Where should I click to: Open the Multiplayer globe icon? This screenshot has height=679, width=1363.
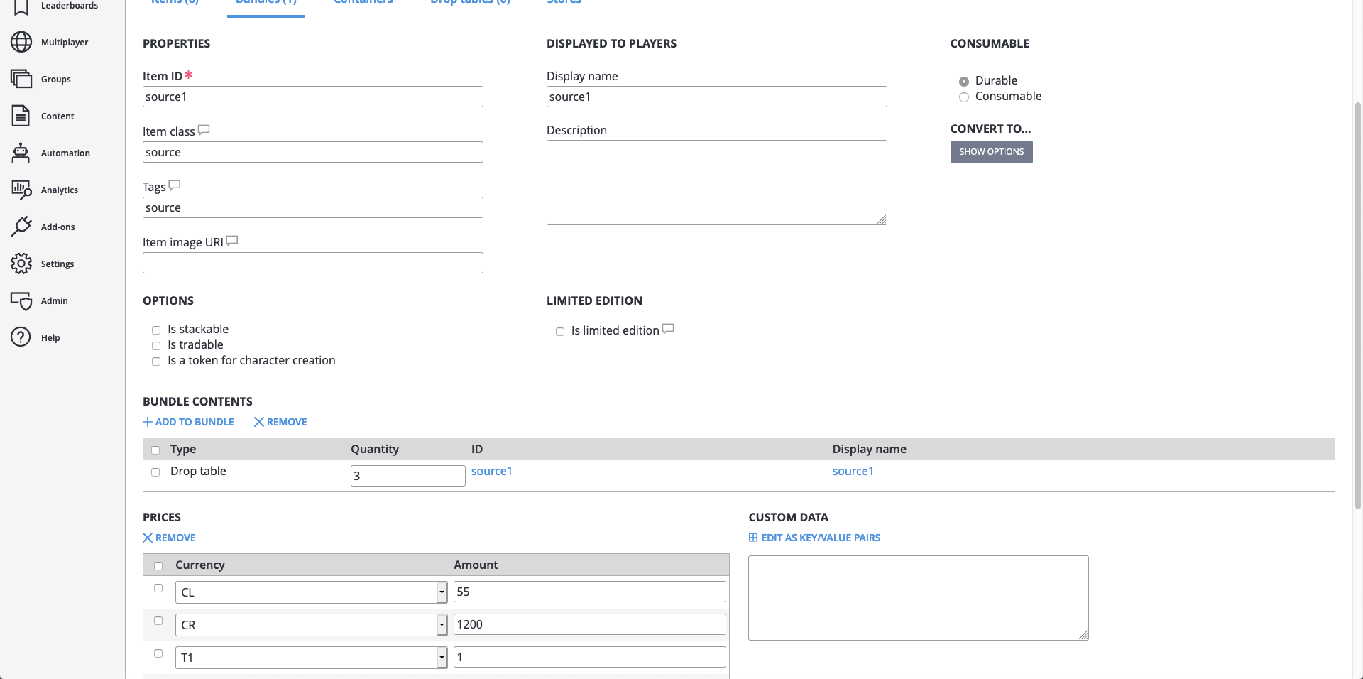coord(21,42)
